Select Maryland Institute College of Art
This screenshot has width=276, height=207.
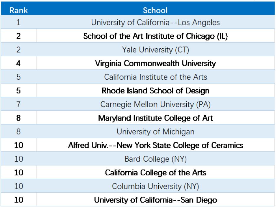click(x=155, y=118)
